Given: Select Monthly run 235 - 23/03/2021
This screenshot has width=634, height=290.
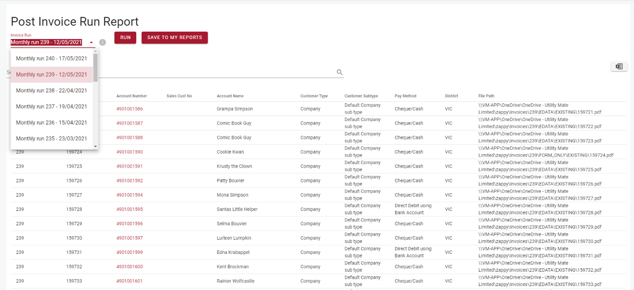Looking at the screenshot, I should point(52,139).
